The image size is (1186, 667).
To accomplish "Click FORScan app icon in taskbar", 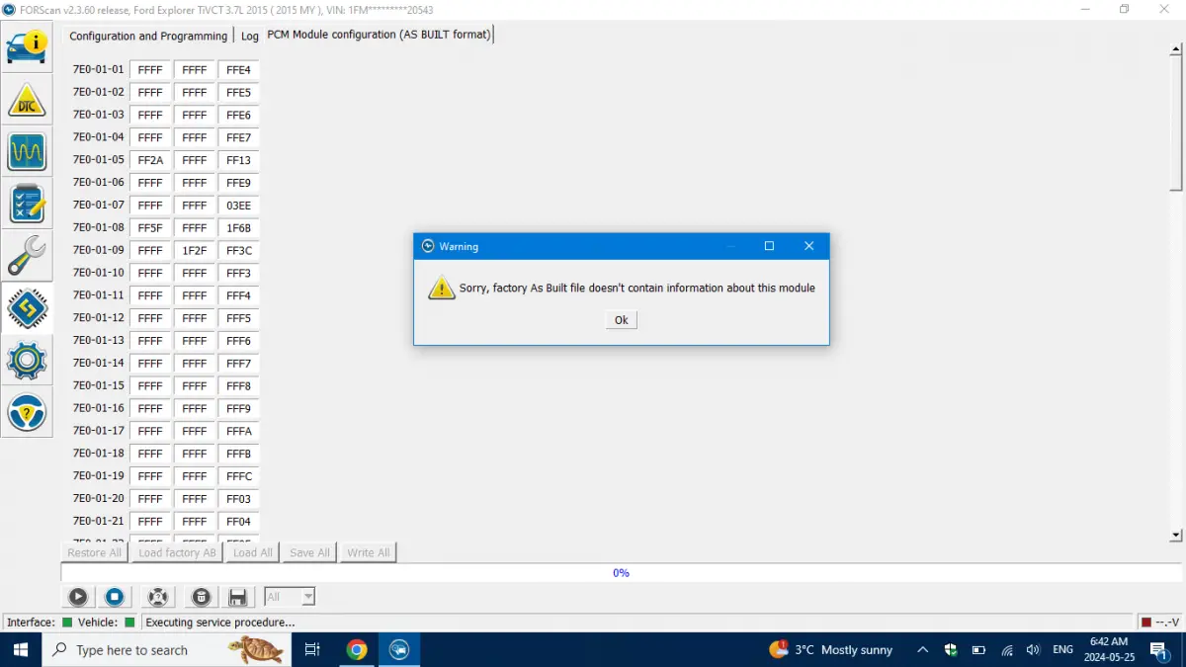I will coord(399,649).
